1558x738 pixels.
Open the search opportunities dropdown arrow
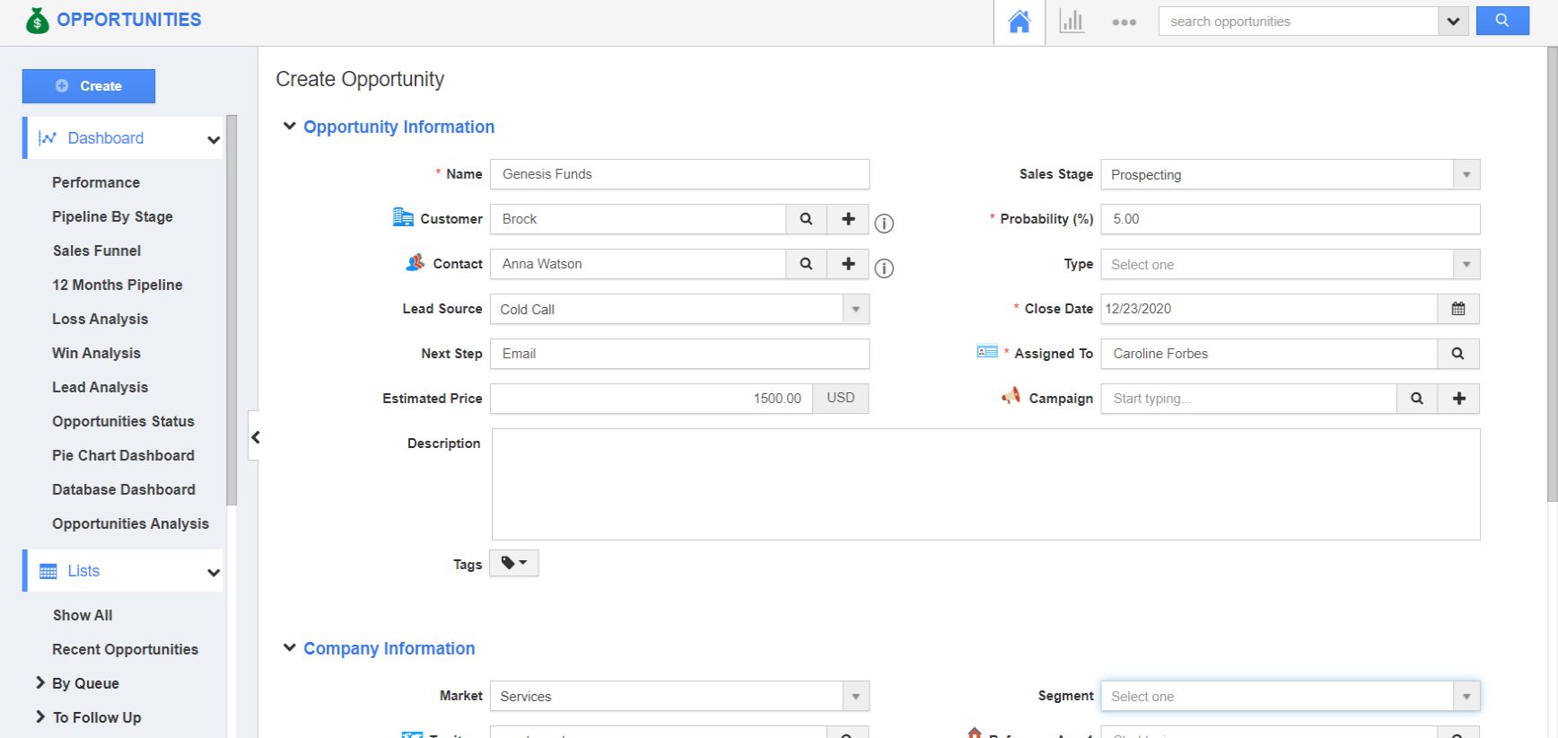point(1453,22)
